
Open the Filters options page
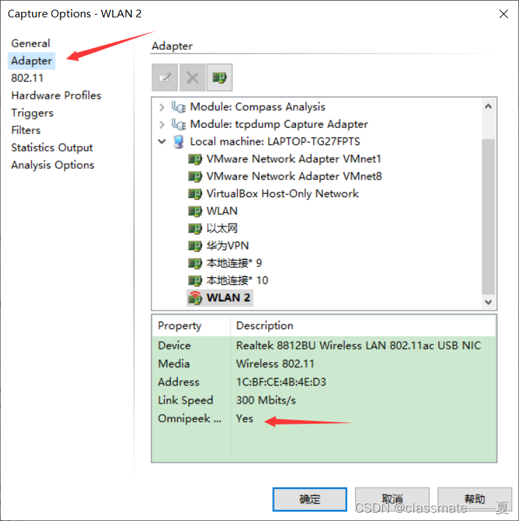[x=26, y=131]
